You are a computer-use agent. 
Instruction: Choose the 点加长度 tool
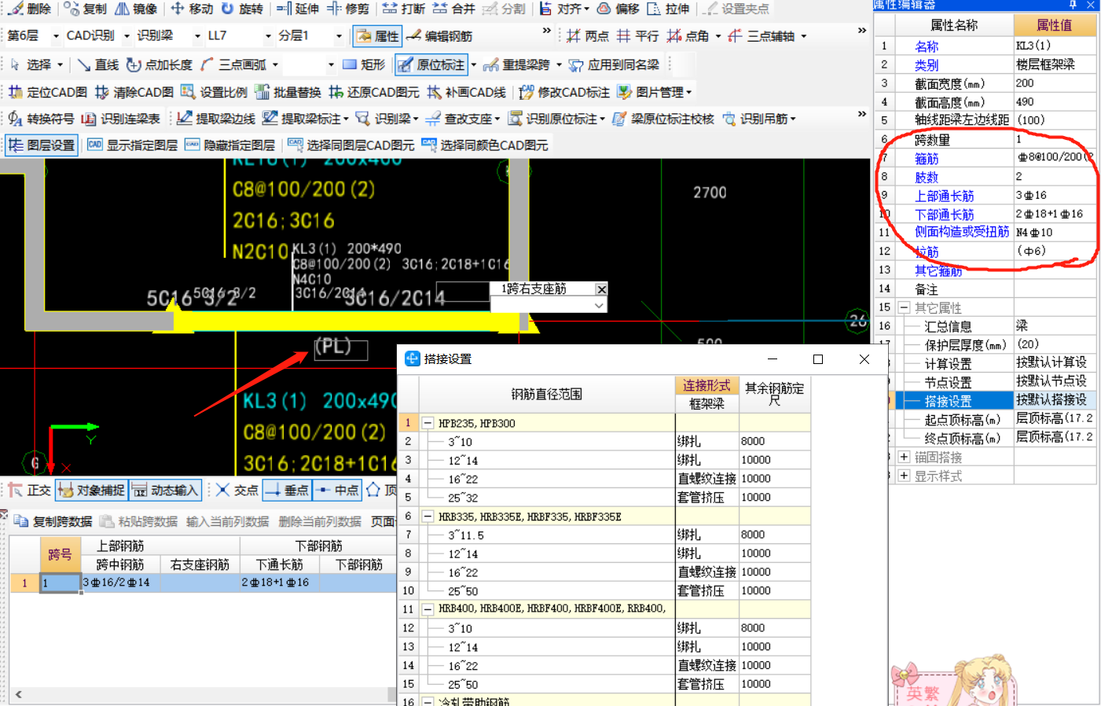[160, 64]
